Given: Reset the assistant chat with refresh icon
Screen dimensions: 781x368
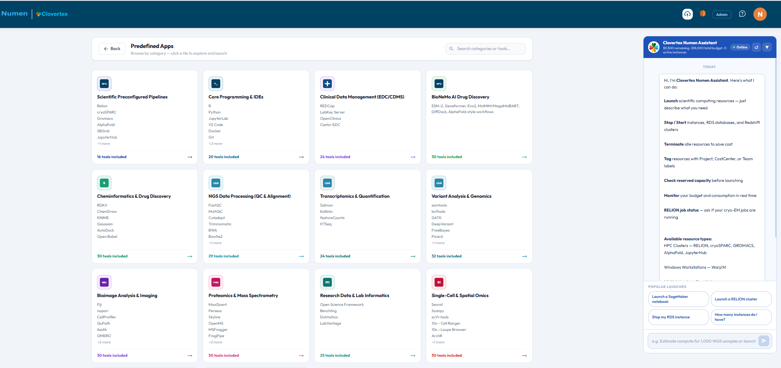Looking at the screenshot, I should [x=756, y=47].
